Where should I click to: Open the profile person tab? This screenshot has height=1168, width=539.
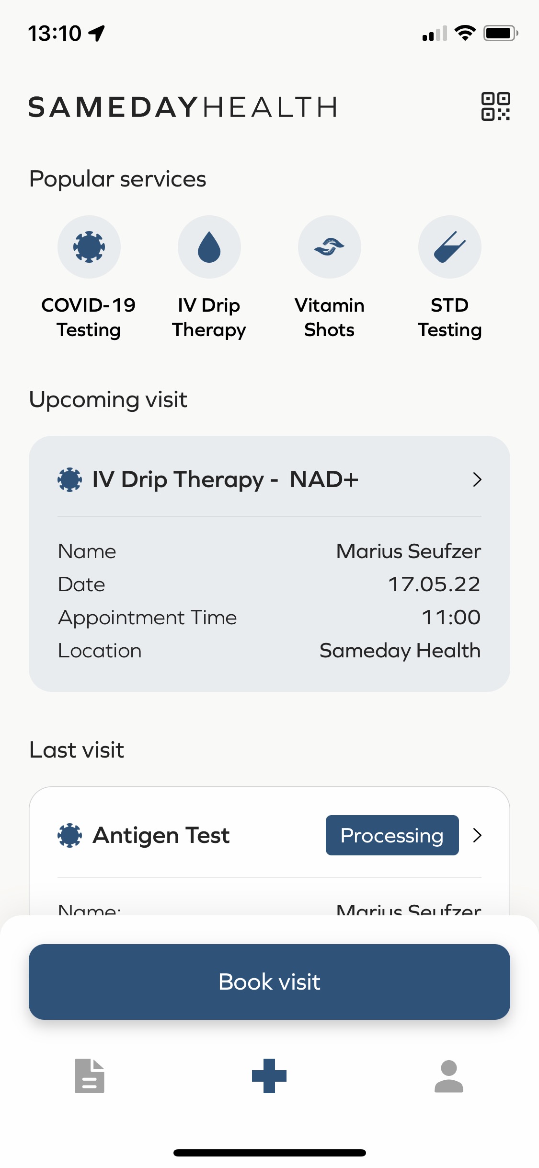pyautogui.click(x=449, y=1076)
